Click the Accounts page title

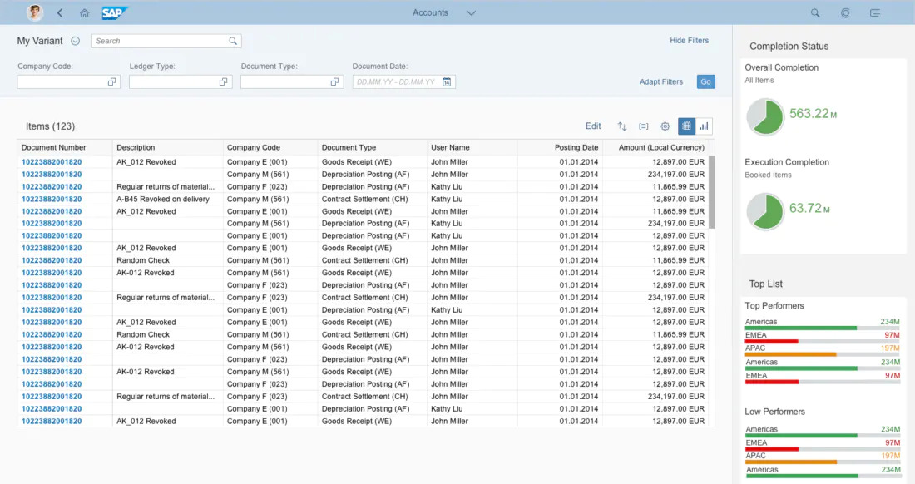pos(430,12)
